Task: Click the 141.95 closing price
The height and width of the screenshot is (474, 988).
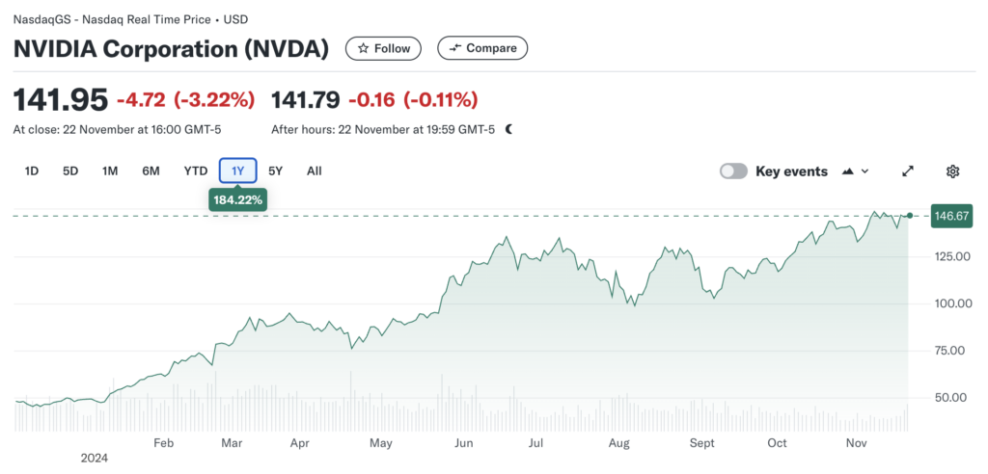Action: pyautogui.click(x=60, y=98)
